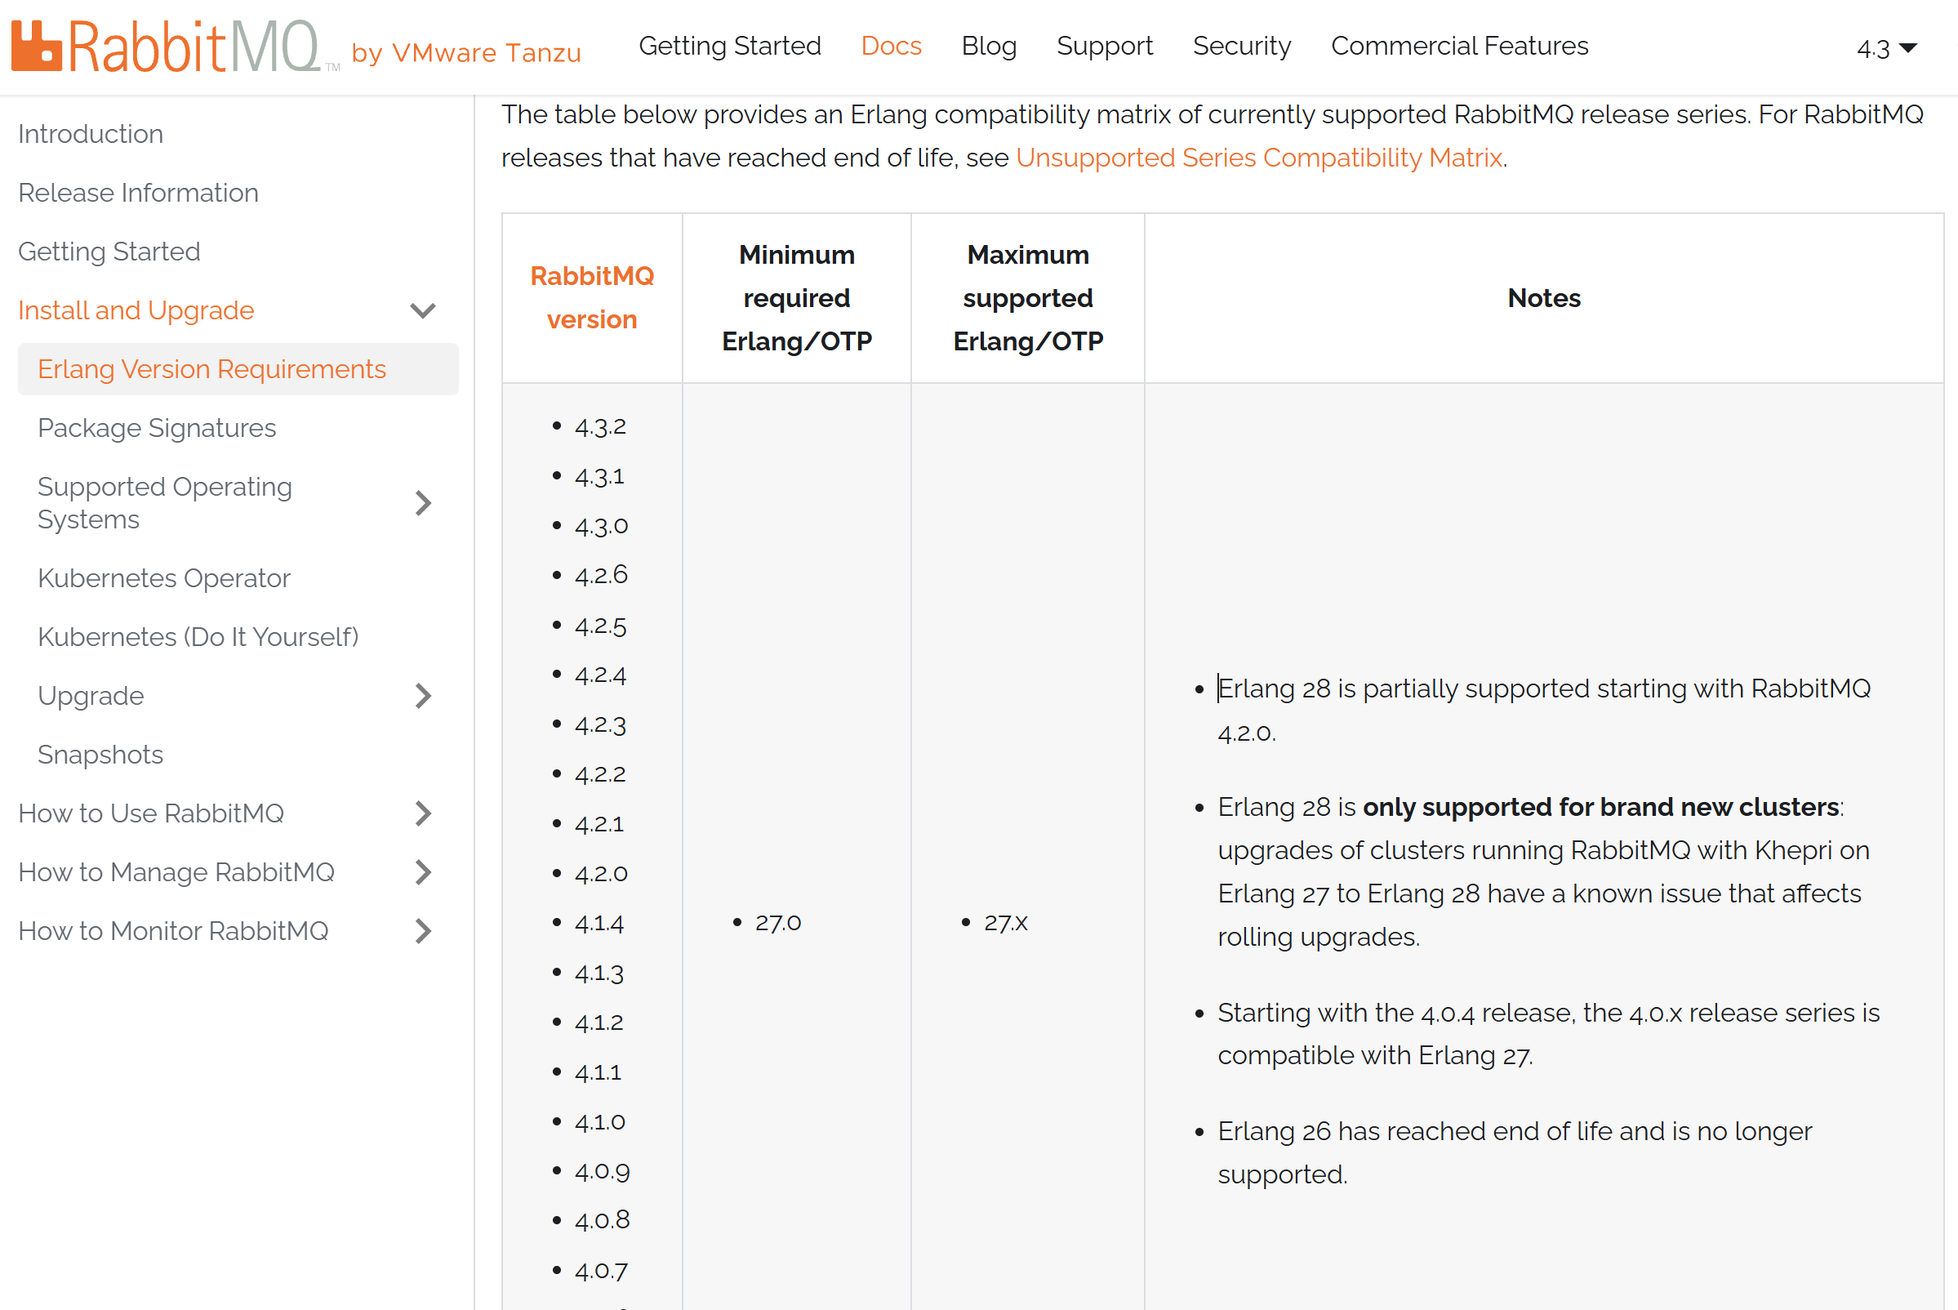The height and width of the screenshot is (1310, 1958).
Task: Click version 4.2.0 in the table
Action: (601, 873)
